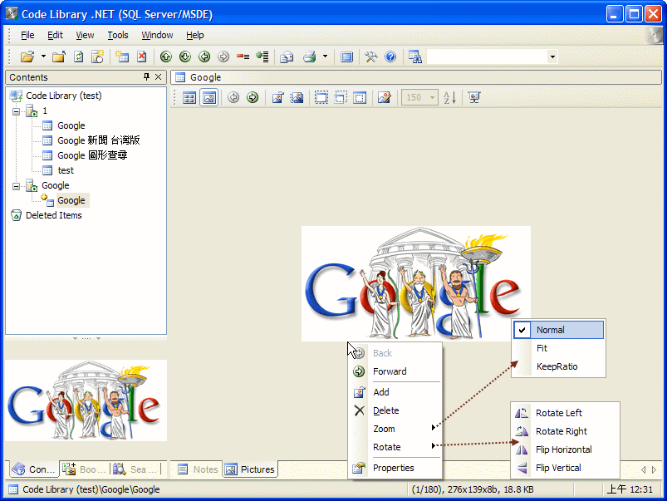Click the add picture icon in picture toolbar
667x501 pixels.
coord(277,97)
